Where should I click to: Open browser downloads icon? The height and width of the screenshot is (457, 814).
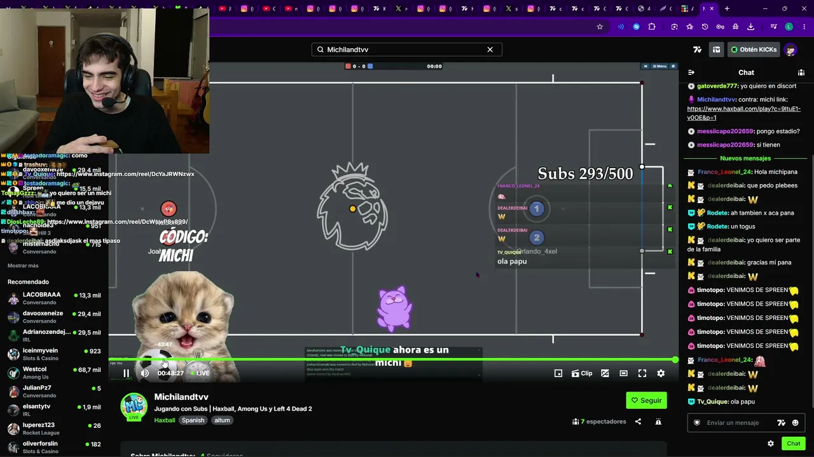751,27
